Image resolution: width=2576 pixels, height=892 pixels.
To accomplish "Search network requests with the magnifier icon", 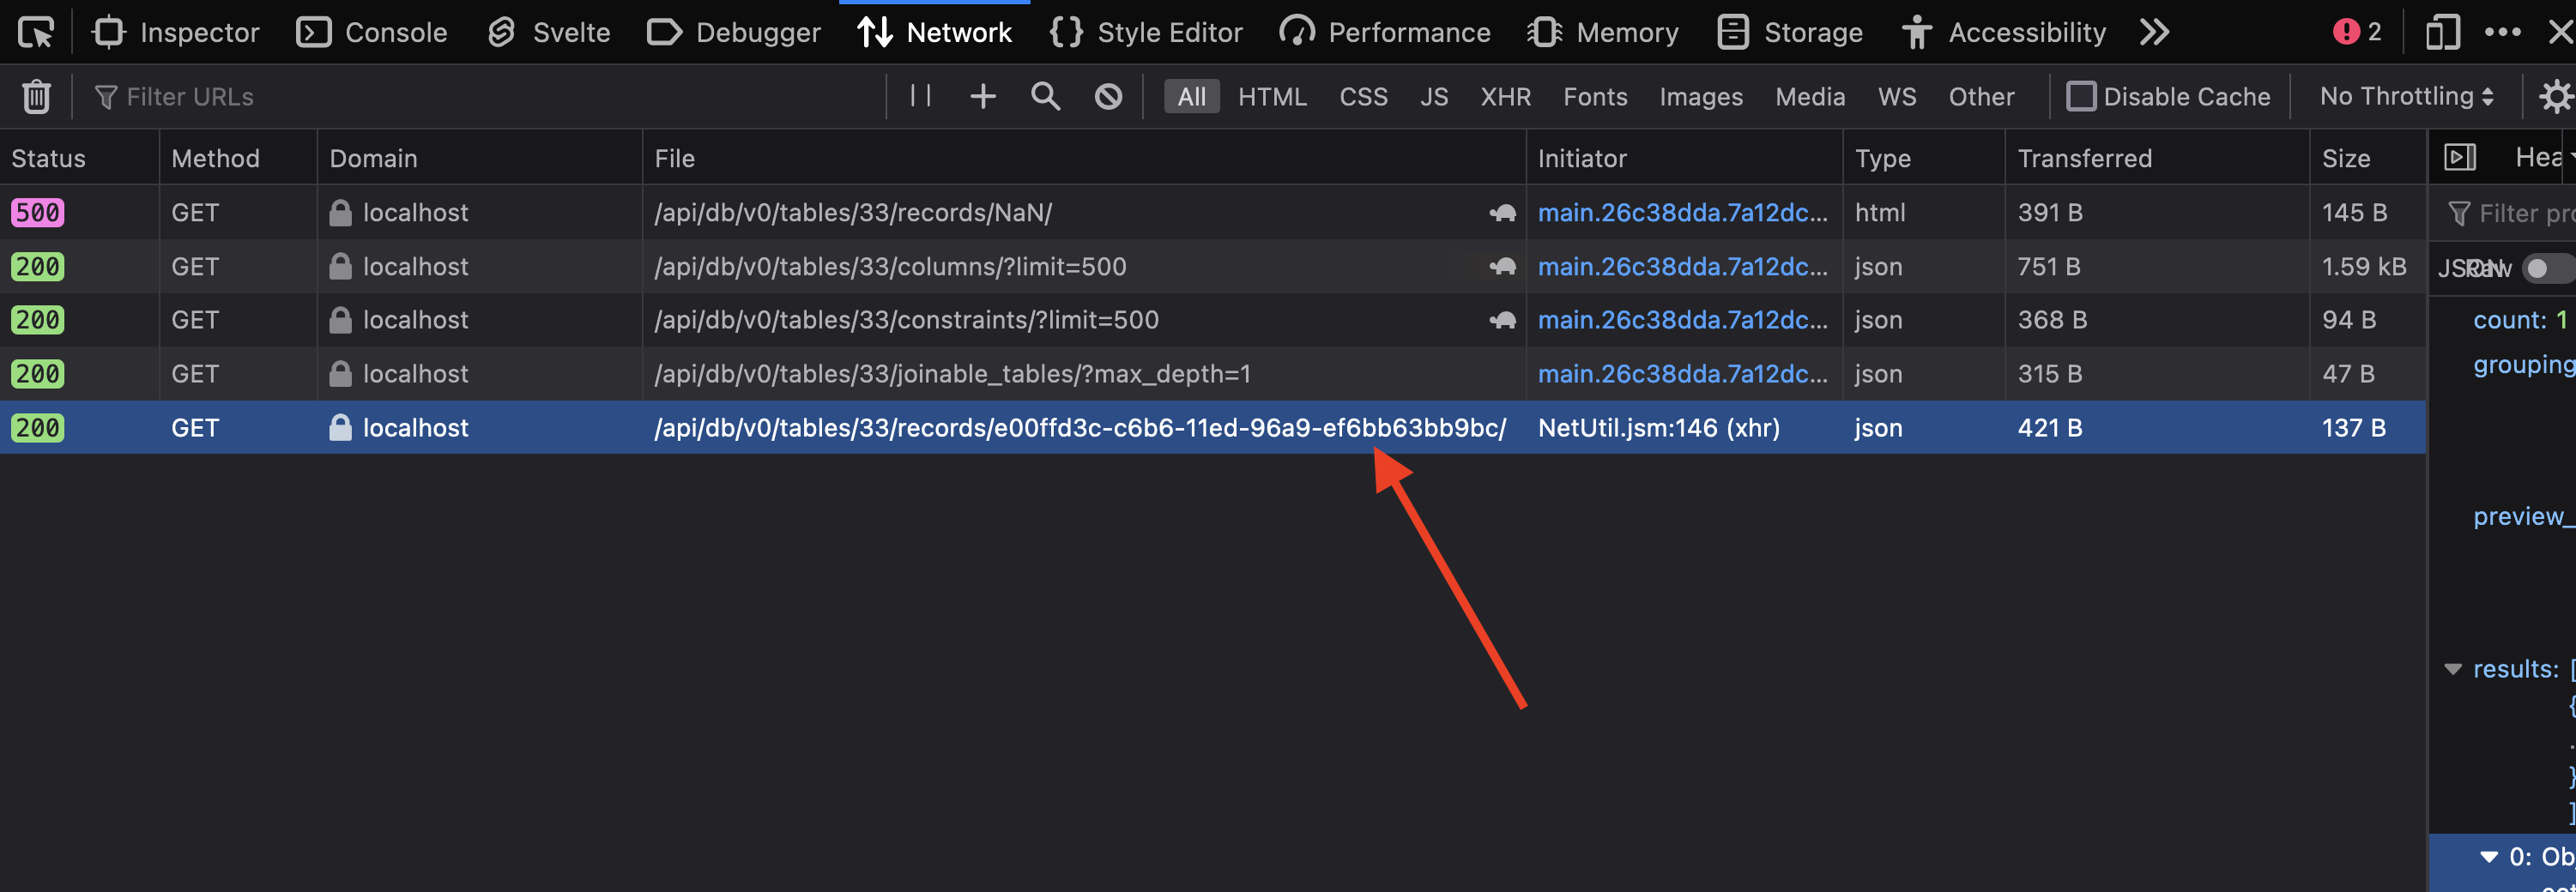I will click(x=1045, y=96).
